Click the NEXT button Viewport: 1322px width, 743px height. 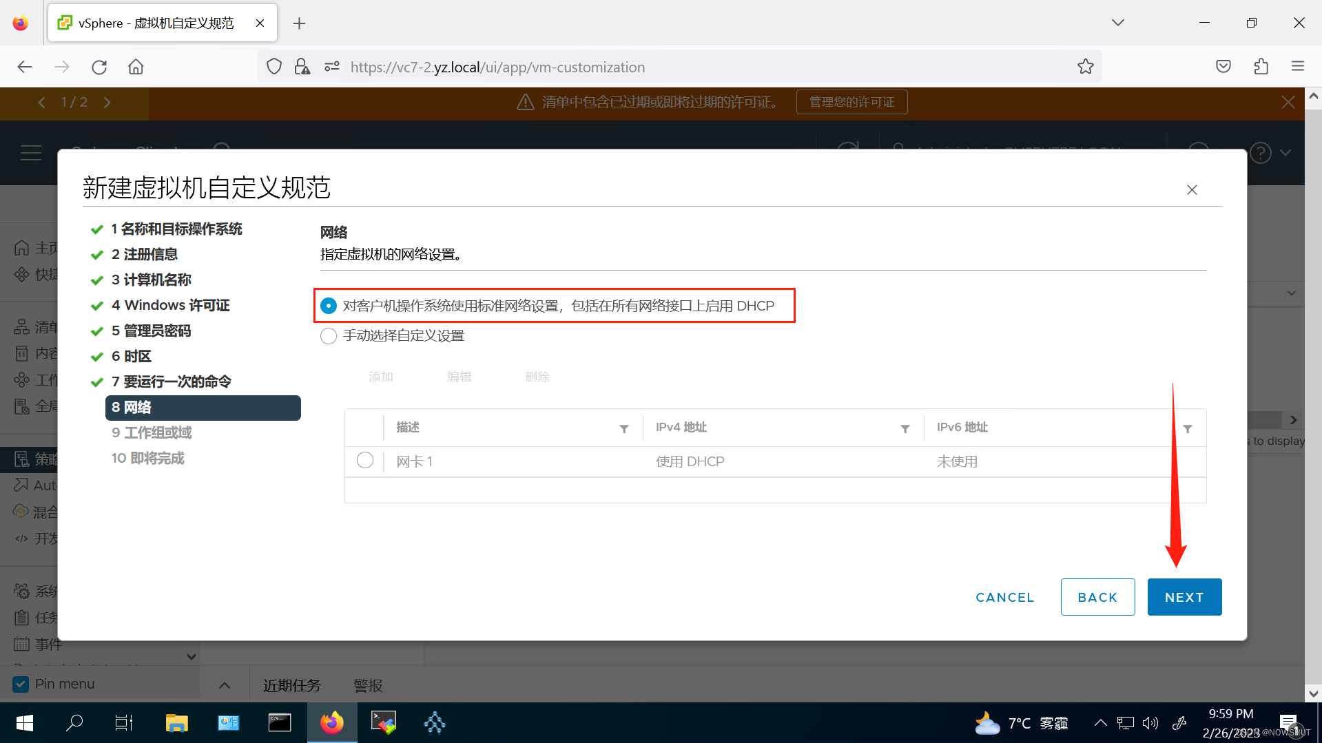(1184, 596)
